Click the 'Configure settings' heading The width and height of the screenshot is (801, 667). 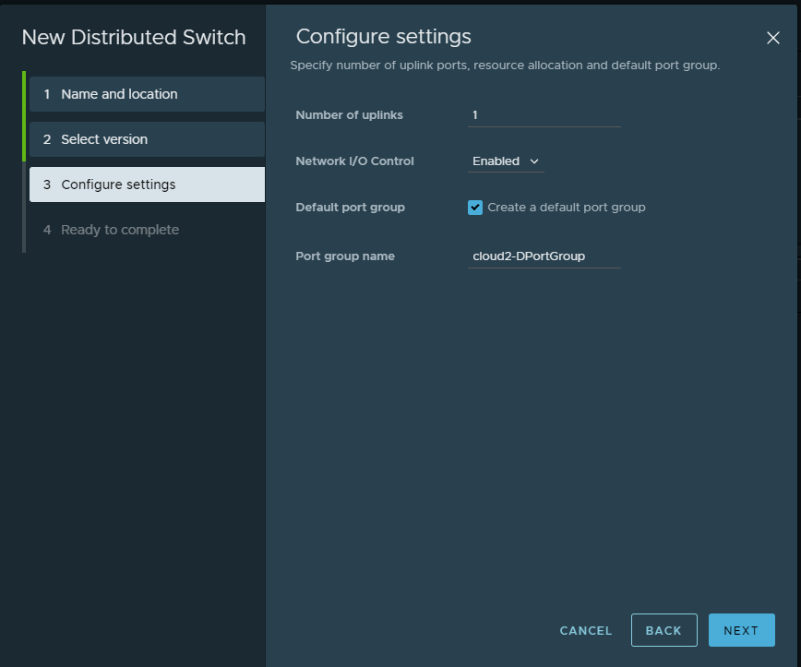[x=383, y=37]
